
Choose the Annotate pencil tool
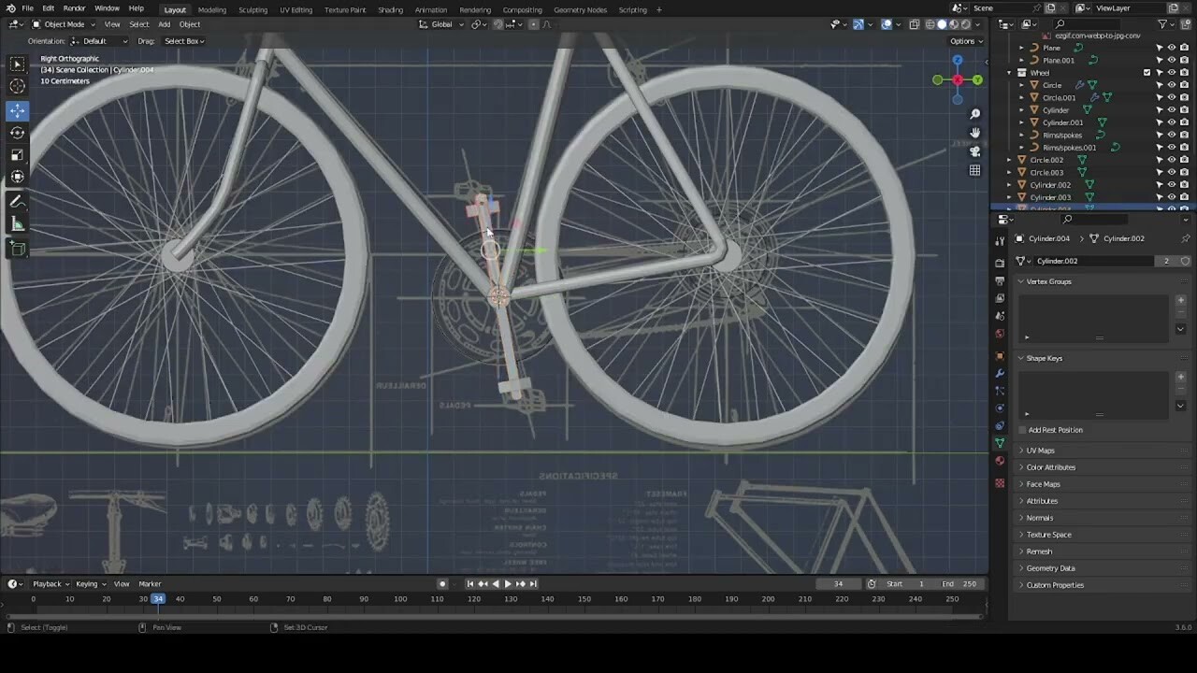(17, 202)
